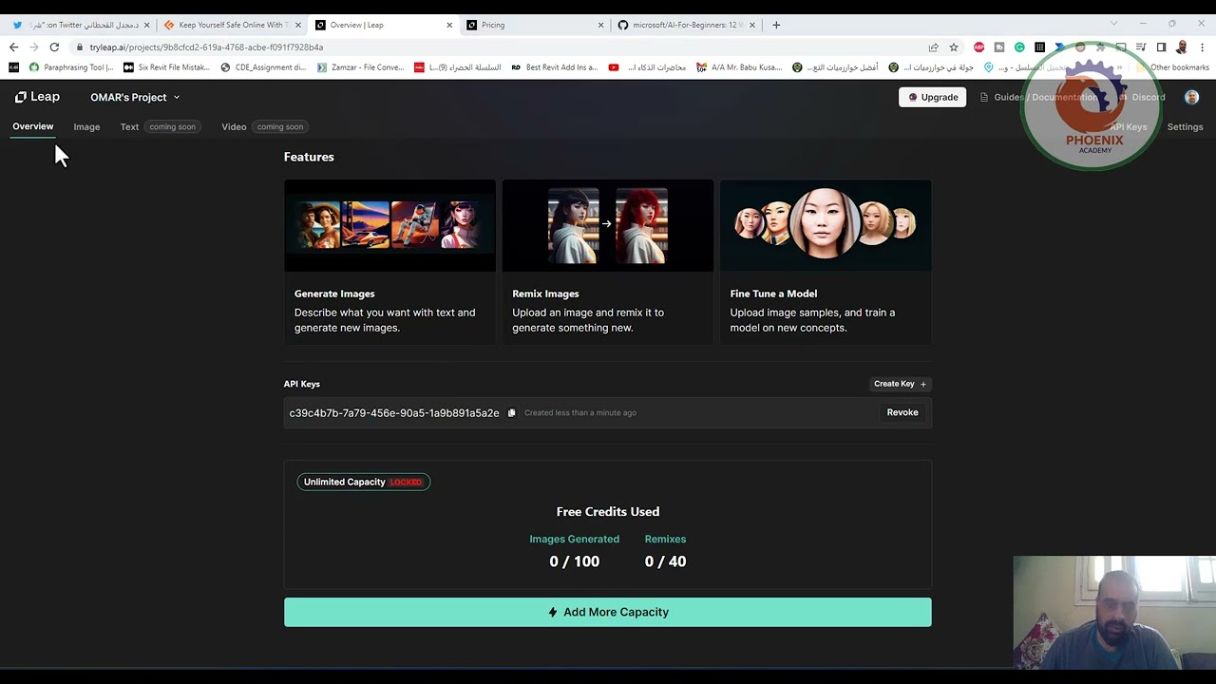Click the Add More Capacity button

(x=607, y=612)
